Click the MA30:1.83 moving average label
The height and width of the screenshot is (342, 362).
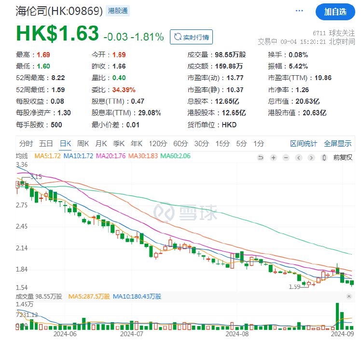tap(143, 156)
